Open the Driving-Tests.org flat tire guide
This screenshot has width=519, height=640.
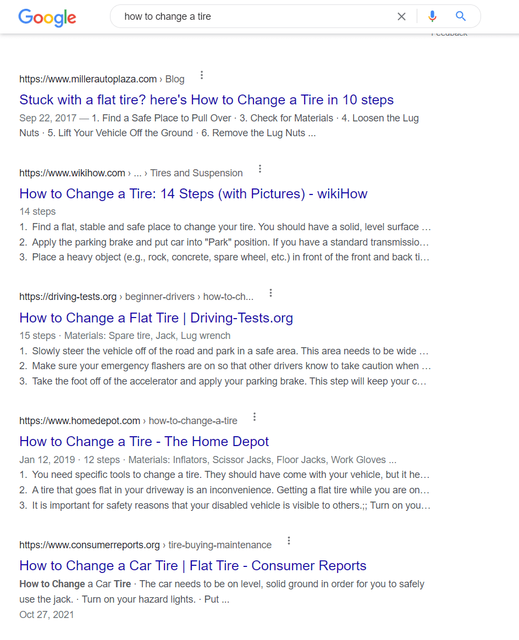(156, 318)
